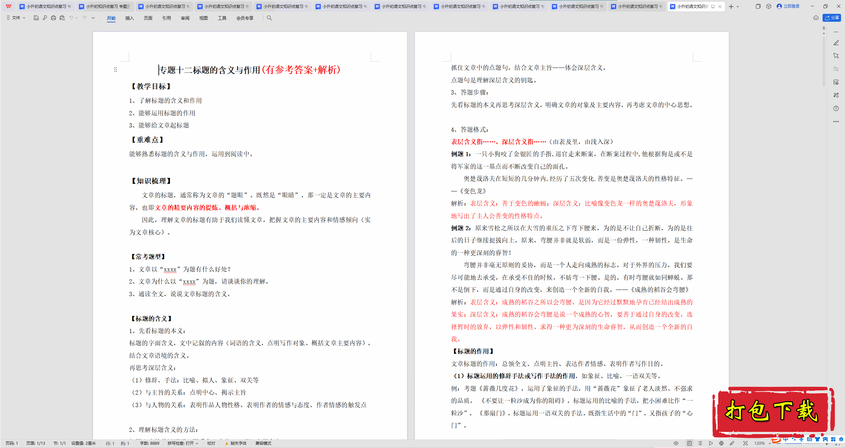Viewport: 845px width, 448px height.
Task: Click the paragraph drag handle beside title
Action: tap(116, 70)
